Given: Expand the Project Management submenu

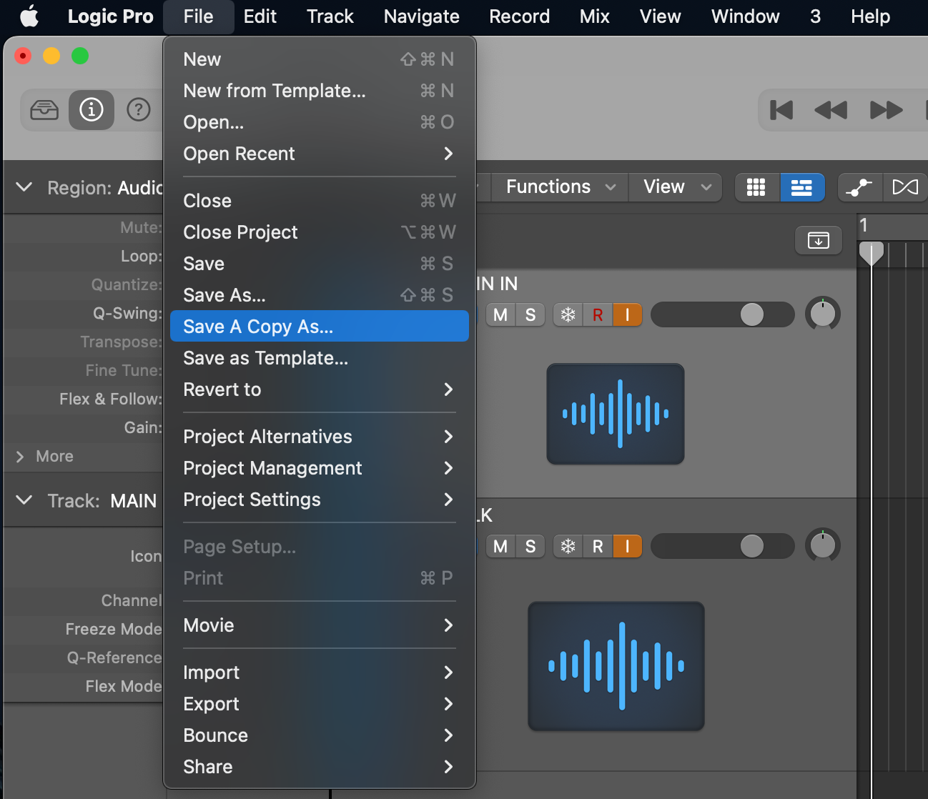Looking at the screenshot, I should 320,468.
